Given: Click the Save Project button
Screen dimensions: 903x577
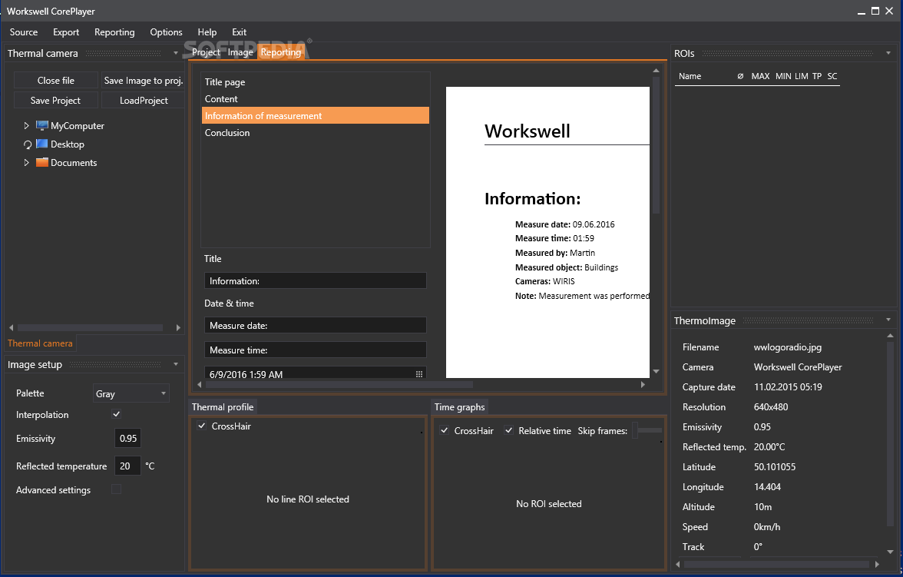Looking at the screenshot, I should (56, 101).
